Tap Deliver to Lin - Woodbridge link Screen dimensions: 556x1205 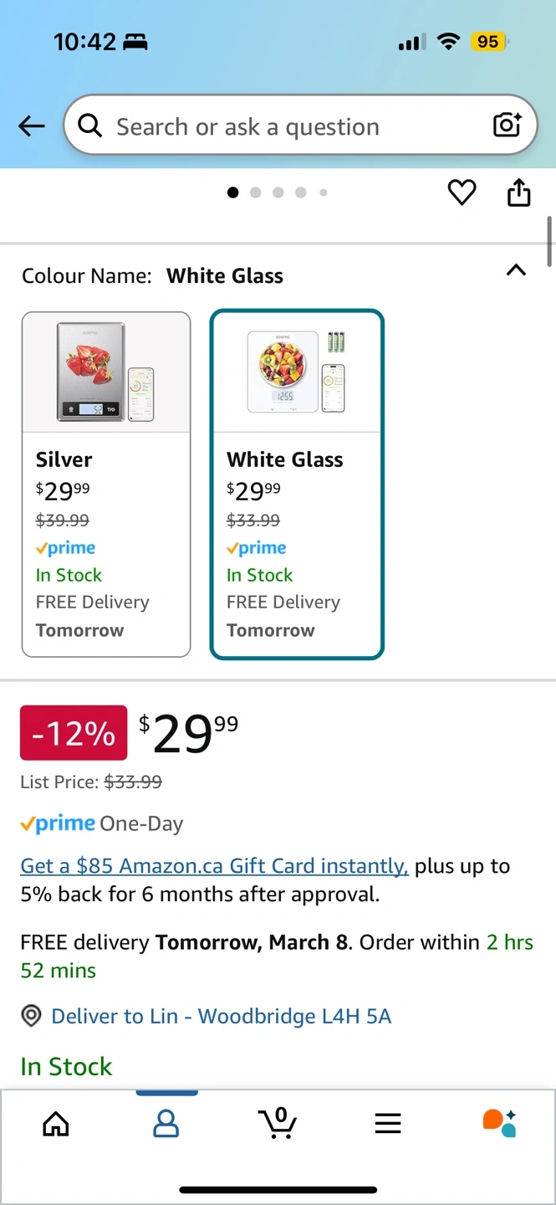point(221,1016)
